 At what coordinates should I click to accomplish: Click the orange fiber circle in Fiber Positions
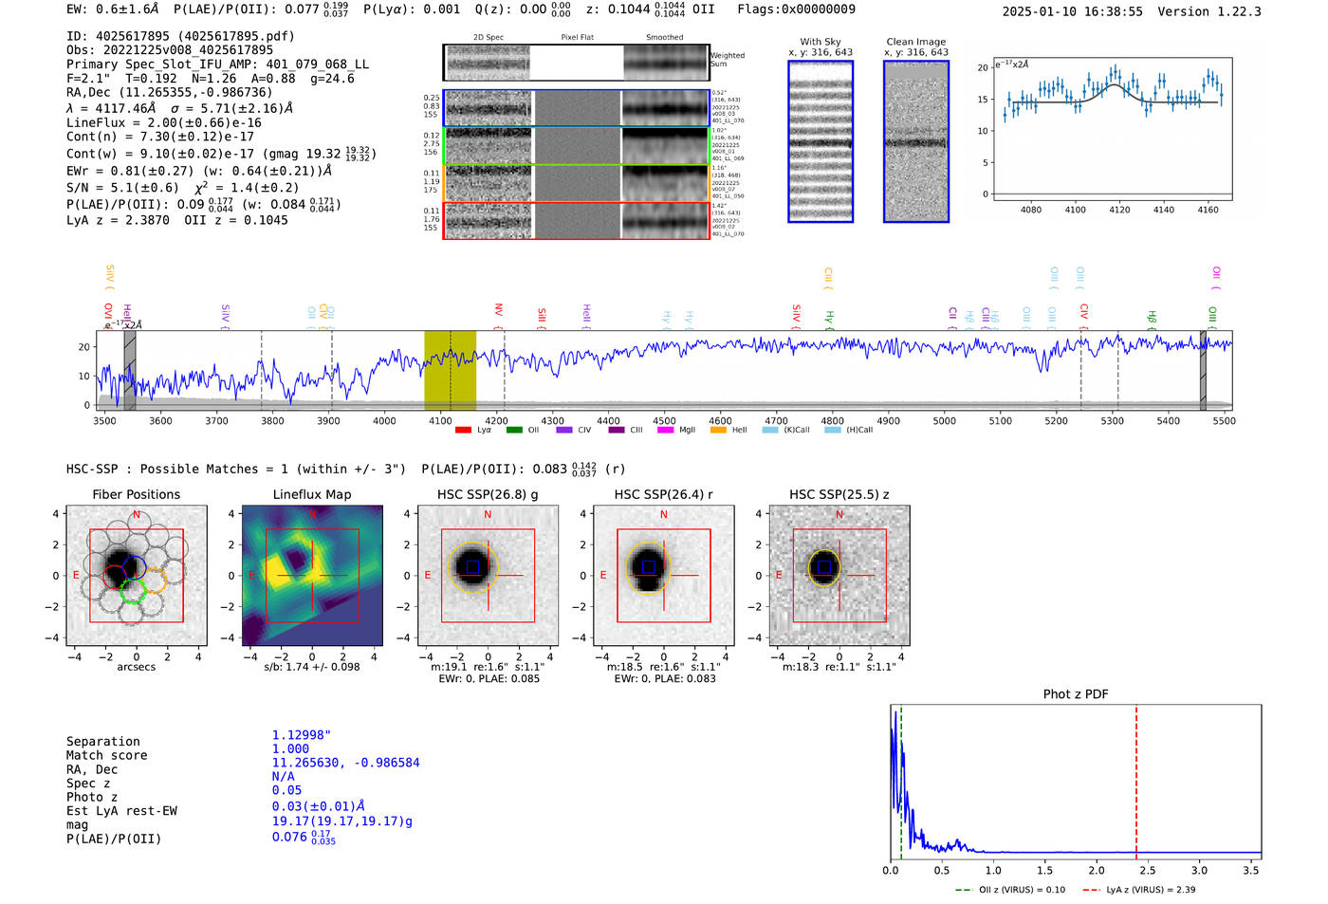(x=153, y=581)
